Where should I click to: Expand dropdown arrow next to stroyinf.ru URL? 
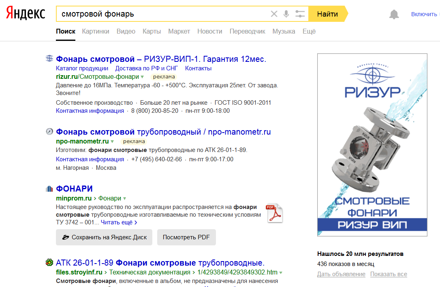point(281,272)
